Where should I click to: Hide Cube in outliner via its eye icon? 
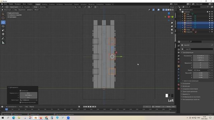[x=212, y=14]
